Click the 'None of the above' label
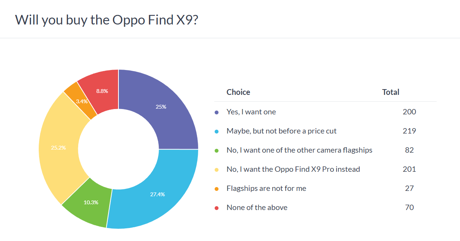Screen dimensions: 460x241 (x=257, y=208)
